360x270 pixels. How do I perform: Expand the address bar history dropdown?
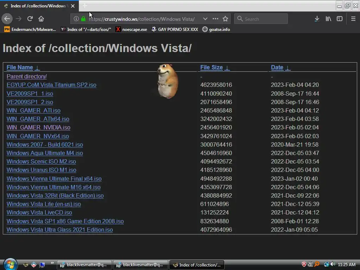click(x=205, y=19)
